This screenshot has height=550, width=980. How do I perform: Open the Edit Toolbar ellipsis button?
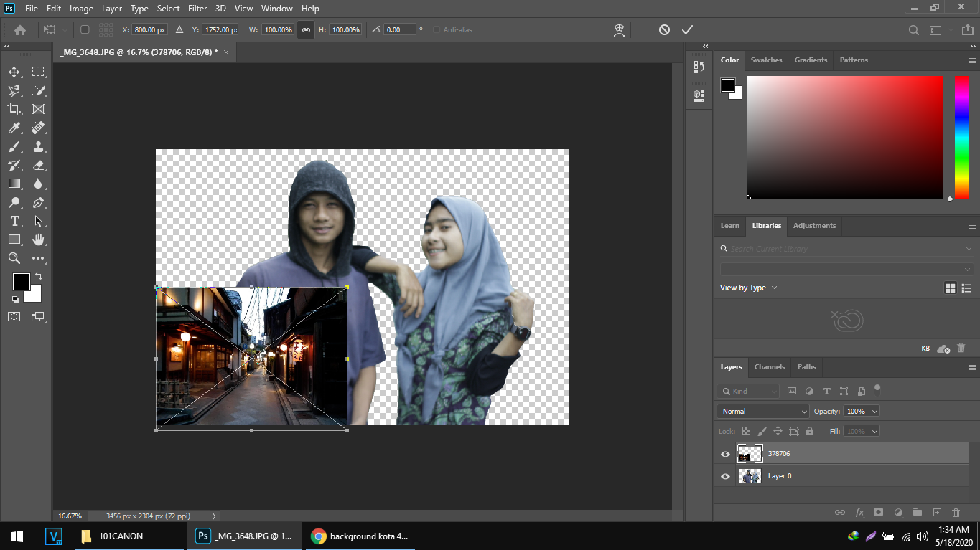click(38, 258)
